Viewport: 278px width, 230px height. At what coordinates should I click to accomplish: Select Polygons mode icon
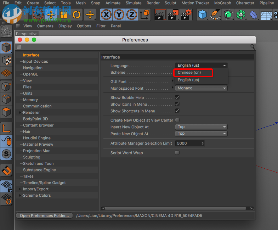click(x=6, y=112)
